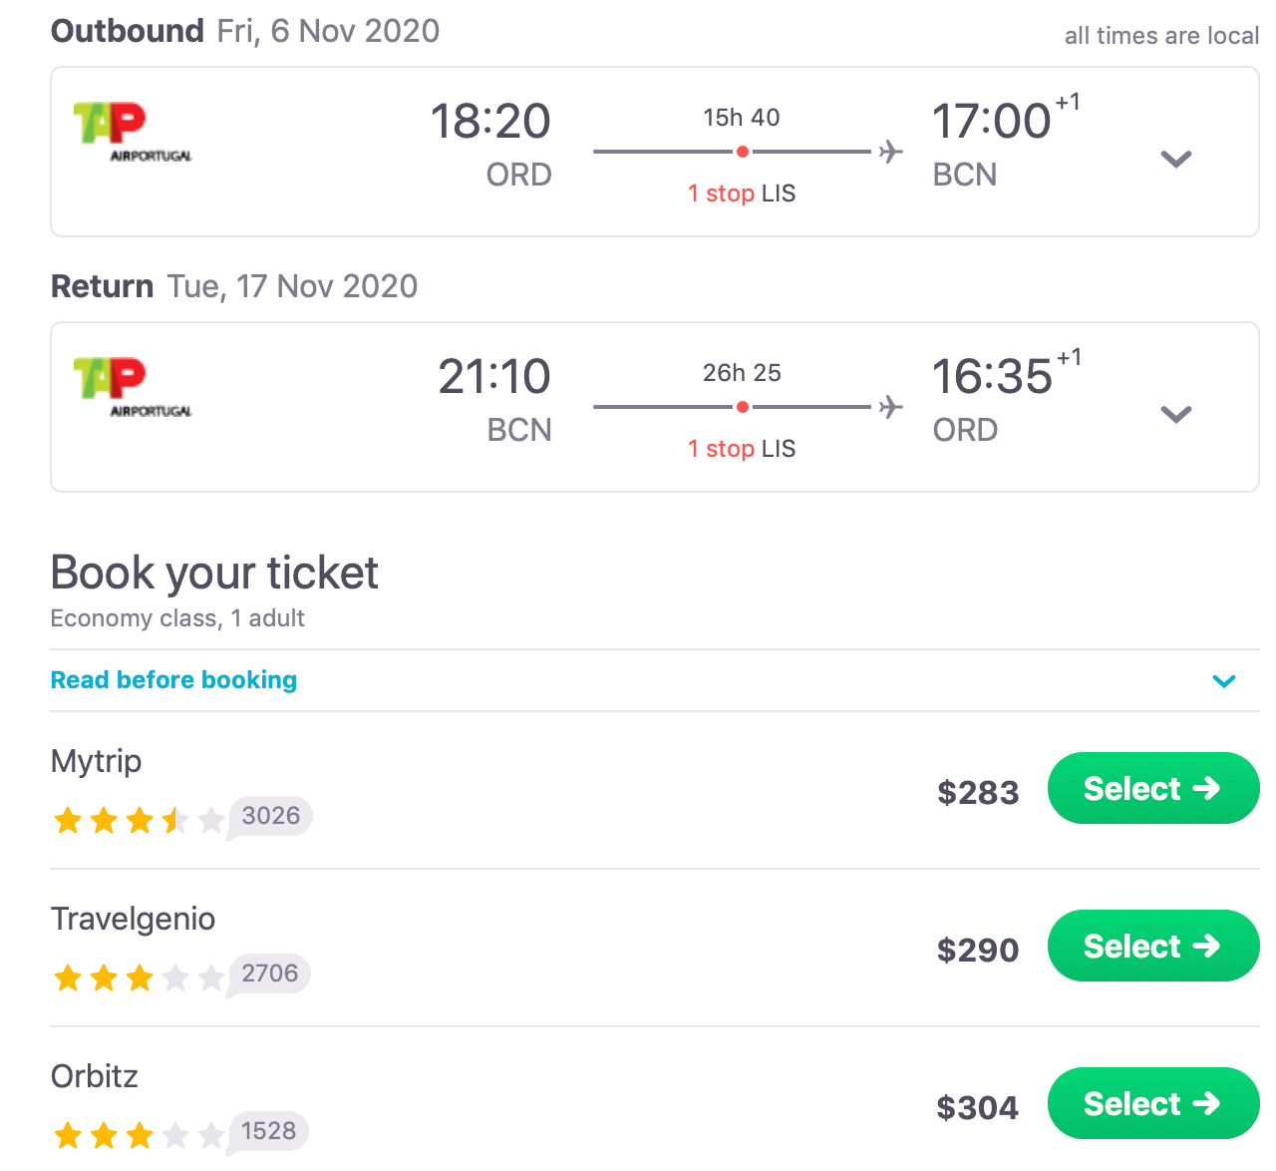Select the Orbitz $304 offer
The width and height of the screenshot is (1276, 1171).
tap(1152, 1104)
